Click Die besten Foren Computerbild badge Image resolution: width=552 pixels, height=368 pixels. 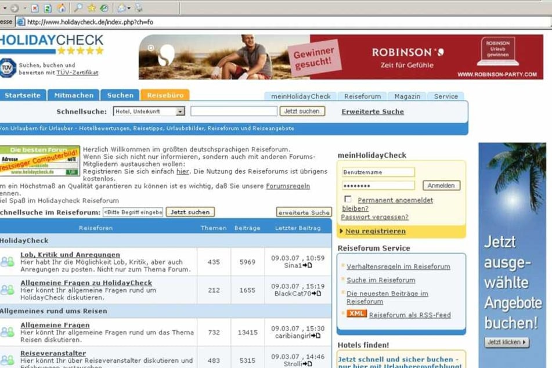coord(39,161)
